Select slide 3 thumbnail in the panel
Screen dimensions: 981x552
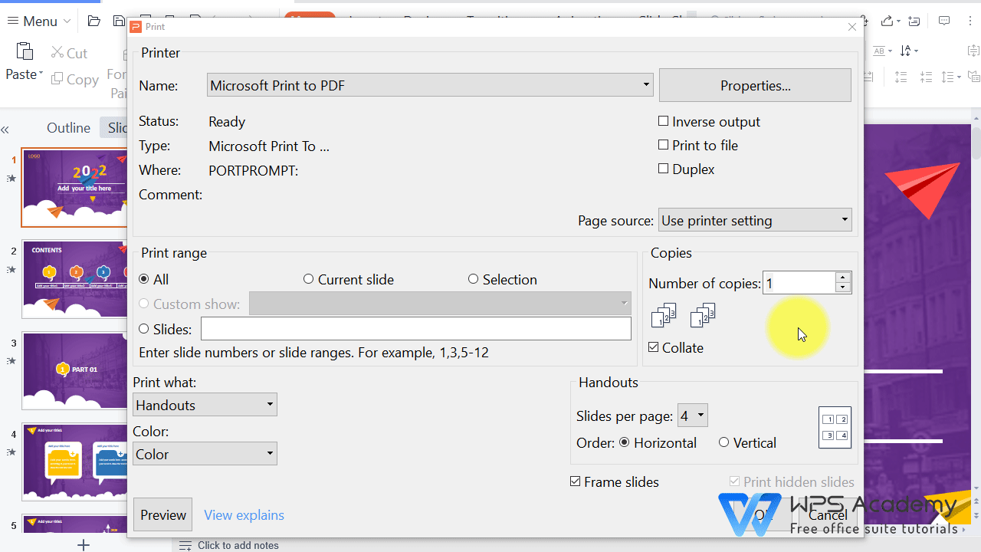coord(74,370)
